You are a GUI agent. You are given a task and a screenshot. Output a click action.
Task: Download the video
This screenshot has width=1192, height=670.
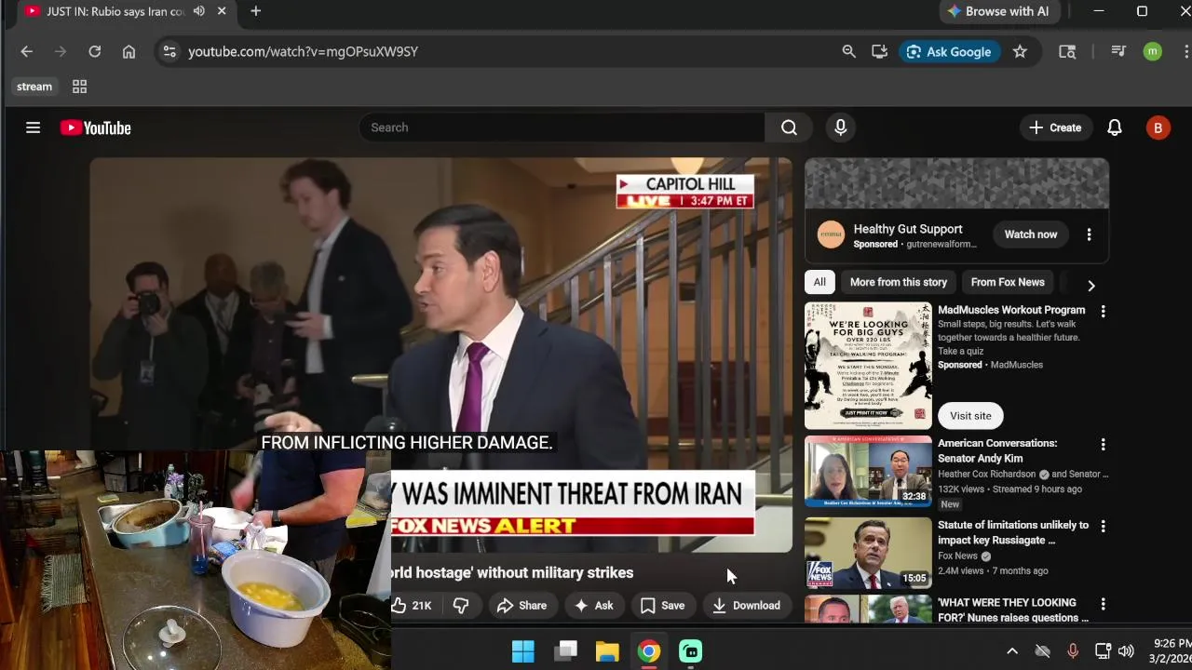pos(746,606)
